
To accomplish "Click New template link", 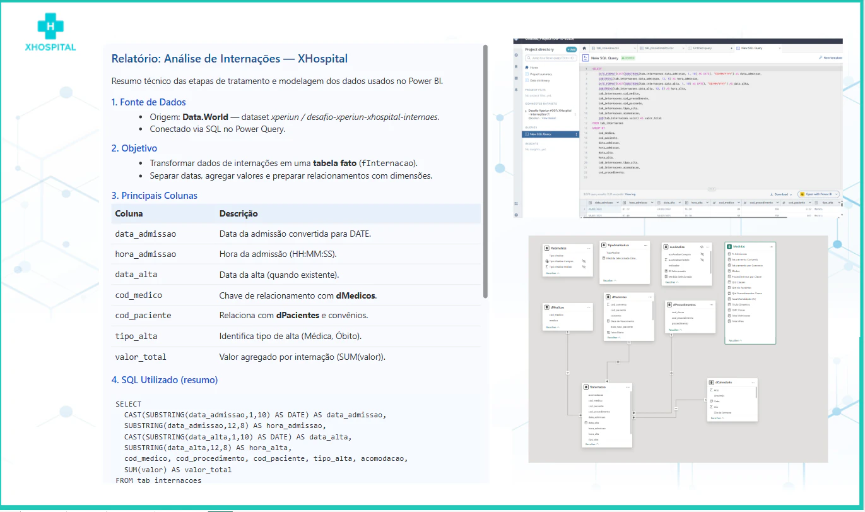I will [830, 57].
